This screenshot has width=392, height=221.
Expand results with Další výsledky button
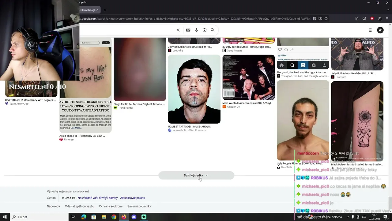[196, 175]
